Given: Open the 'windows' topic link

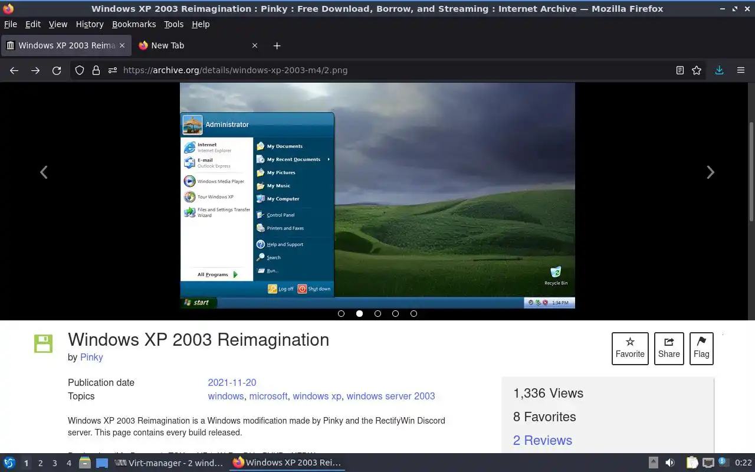Looking at the screenshot, I should coord(226,396).
